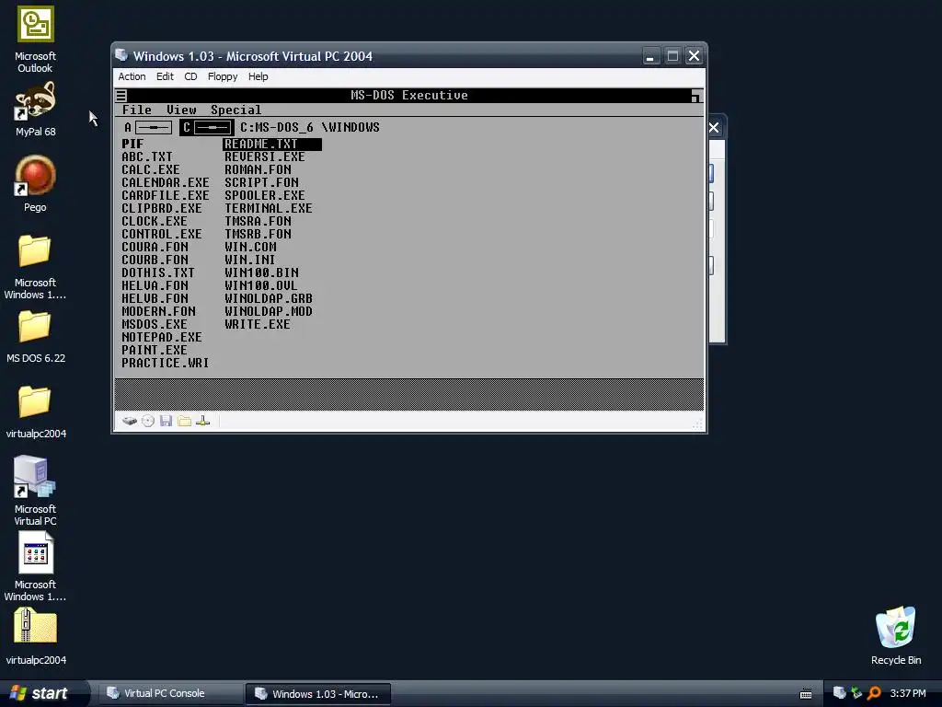Screen dimensions: 942x707
Task: Select CALENDAR.EXE in file list
Action: [x=166, y=183]
